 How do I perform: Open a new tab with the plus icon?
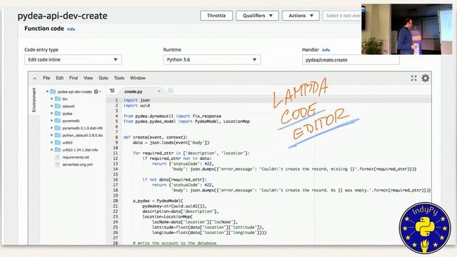click(x=171, y=91)
